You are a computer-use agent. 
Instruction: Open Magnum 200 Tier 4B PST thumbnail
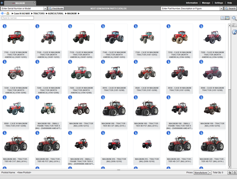tap(48, 144)
